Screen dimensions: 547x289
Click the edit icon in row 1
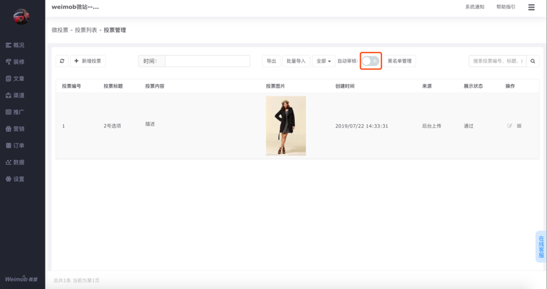(510, 126)
